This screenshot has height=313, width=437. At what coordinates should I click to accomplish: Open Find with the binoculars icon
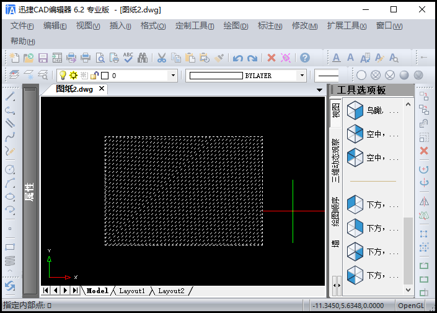tap(143, 58)
